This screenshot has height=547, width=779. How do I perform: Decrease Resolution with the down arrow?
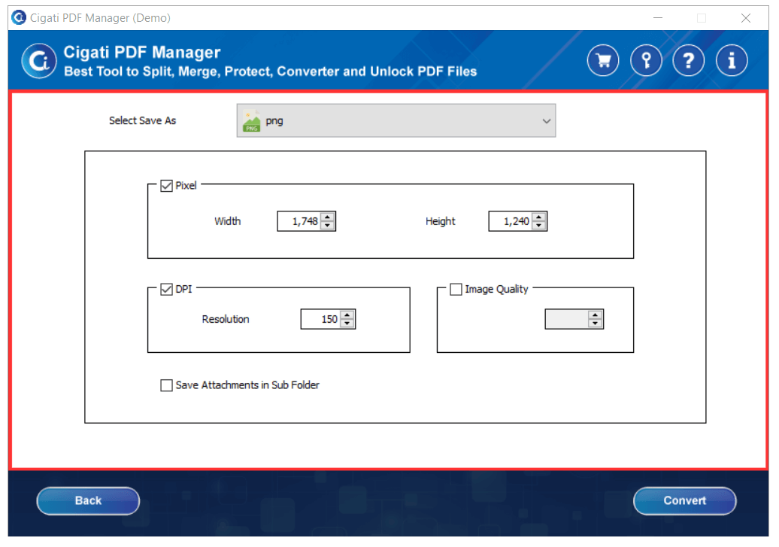(x=347, y=324)
